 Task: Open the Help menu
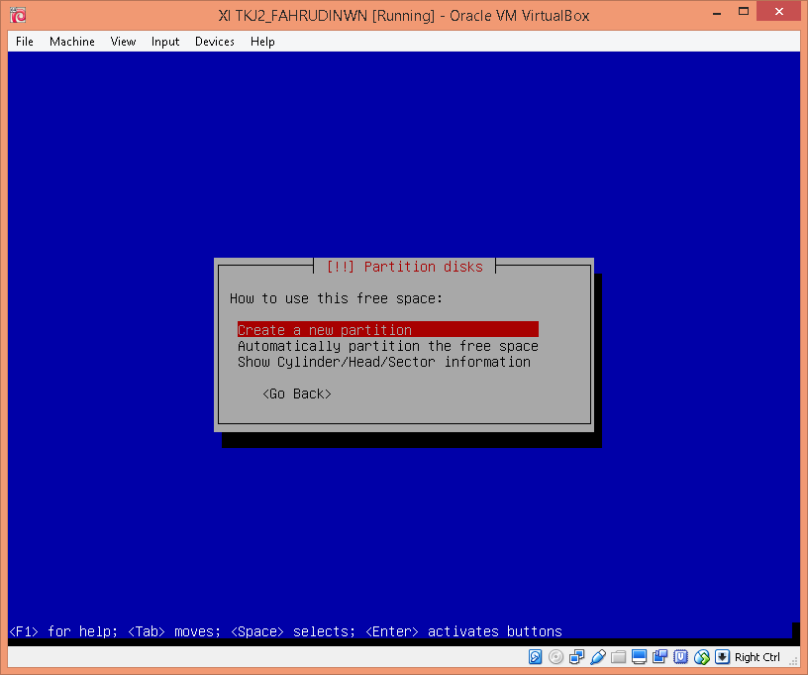(x=262, y=42)
